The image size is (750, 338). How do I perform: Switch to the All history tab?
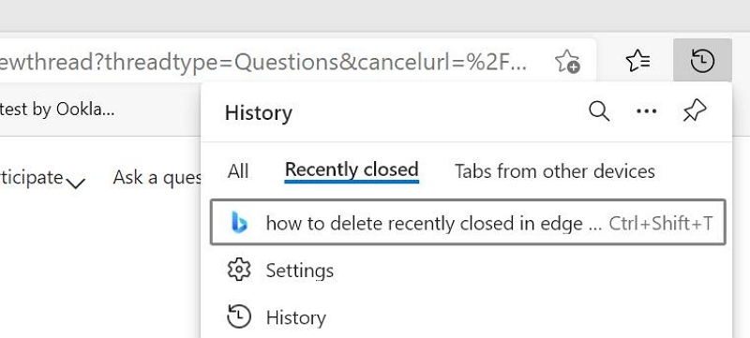pos(238,171)
